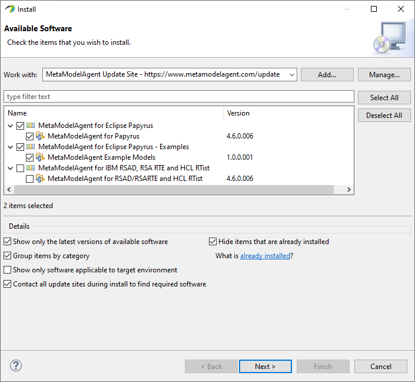Click the Cancel button
Viewport: 415px width, 382px height.
pos(381,366)
